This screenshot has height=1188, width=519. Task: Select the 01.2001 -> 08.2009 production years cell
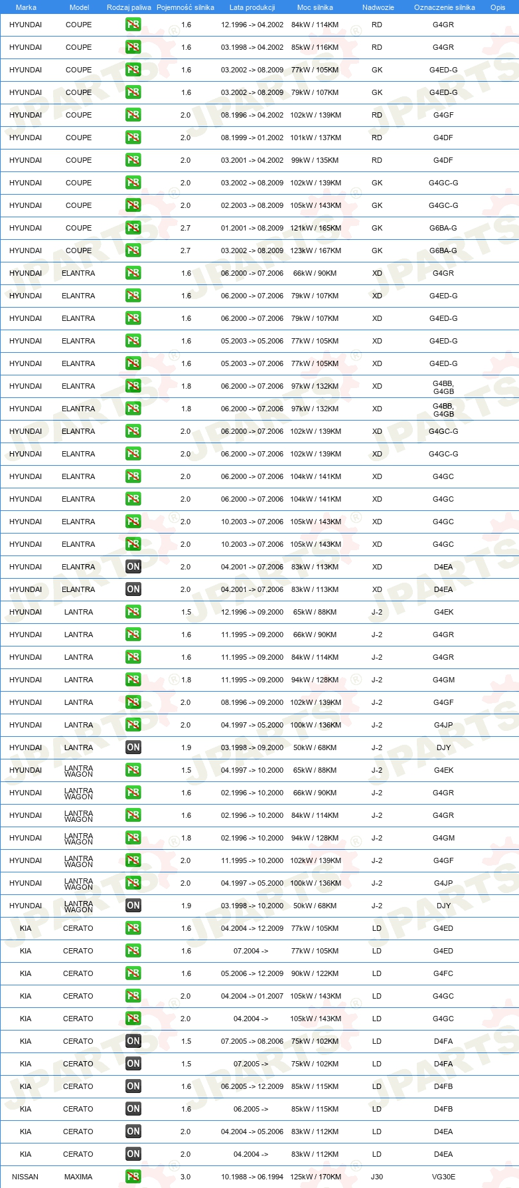click(252, 228)
